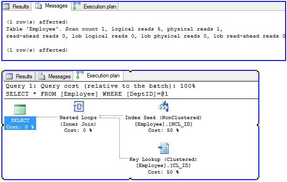Click the 'Cost: 50 %' text under Key Lookup
Viewport: 287px width, 182px height.
point(163,172)
